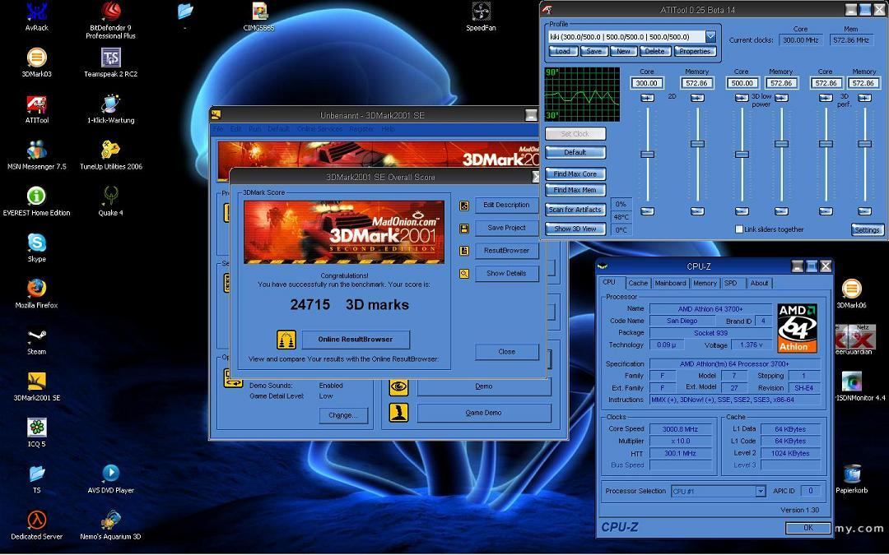Click the 2D Memory clock slider handle
889x555 pixels.
click(x=697, y=144)
